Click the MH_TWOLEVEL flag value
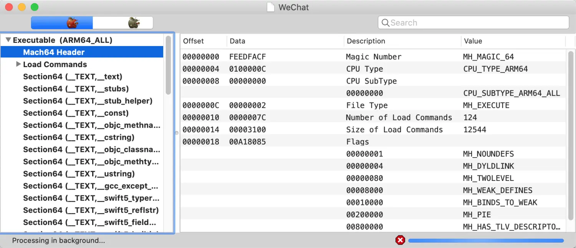 click(488, 178)
